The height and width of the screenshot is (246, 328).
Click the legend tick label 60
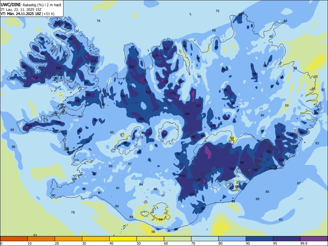166,243
